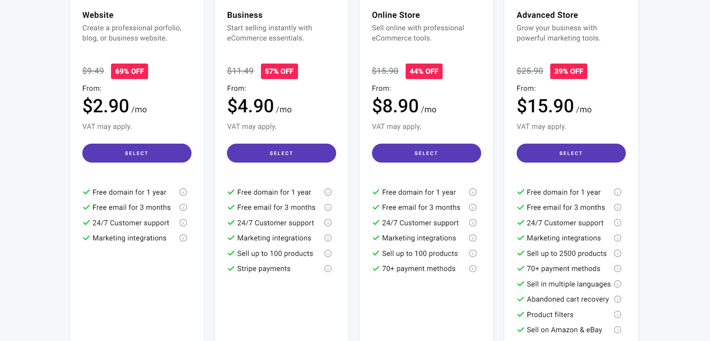
Task: Click the Online Store $8.90 price
Action: coord(395,106)
